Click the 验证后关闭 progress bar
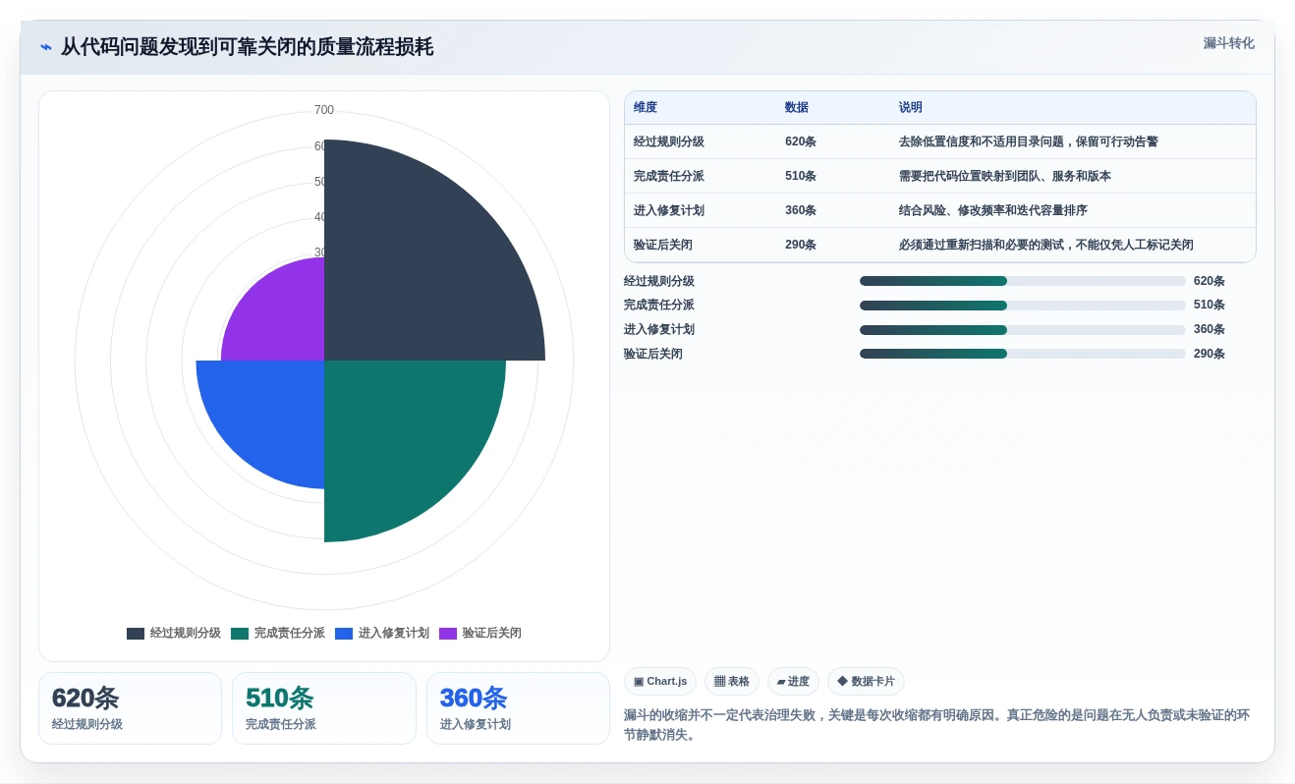The width and height of the screenshot is (1295, 784). coord(1023,354)
